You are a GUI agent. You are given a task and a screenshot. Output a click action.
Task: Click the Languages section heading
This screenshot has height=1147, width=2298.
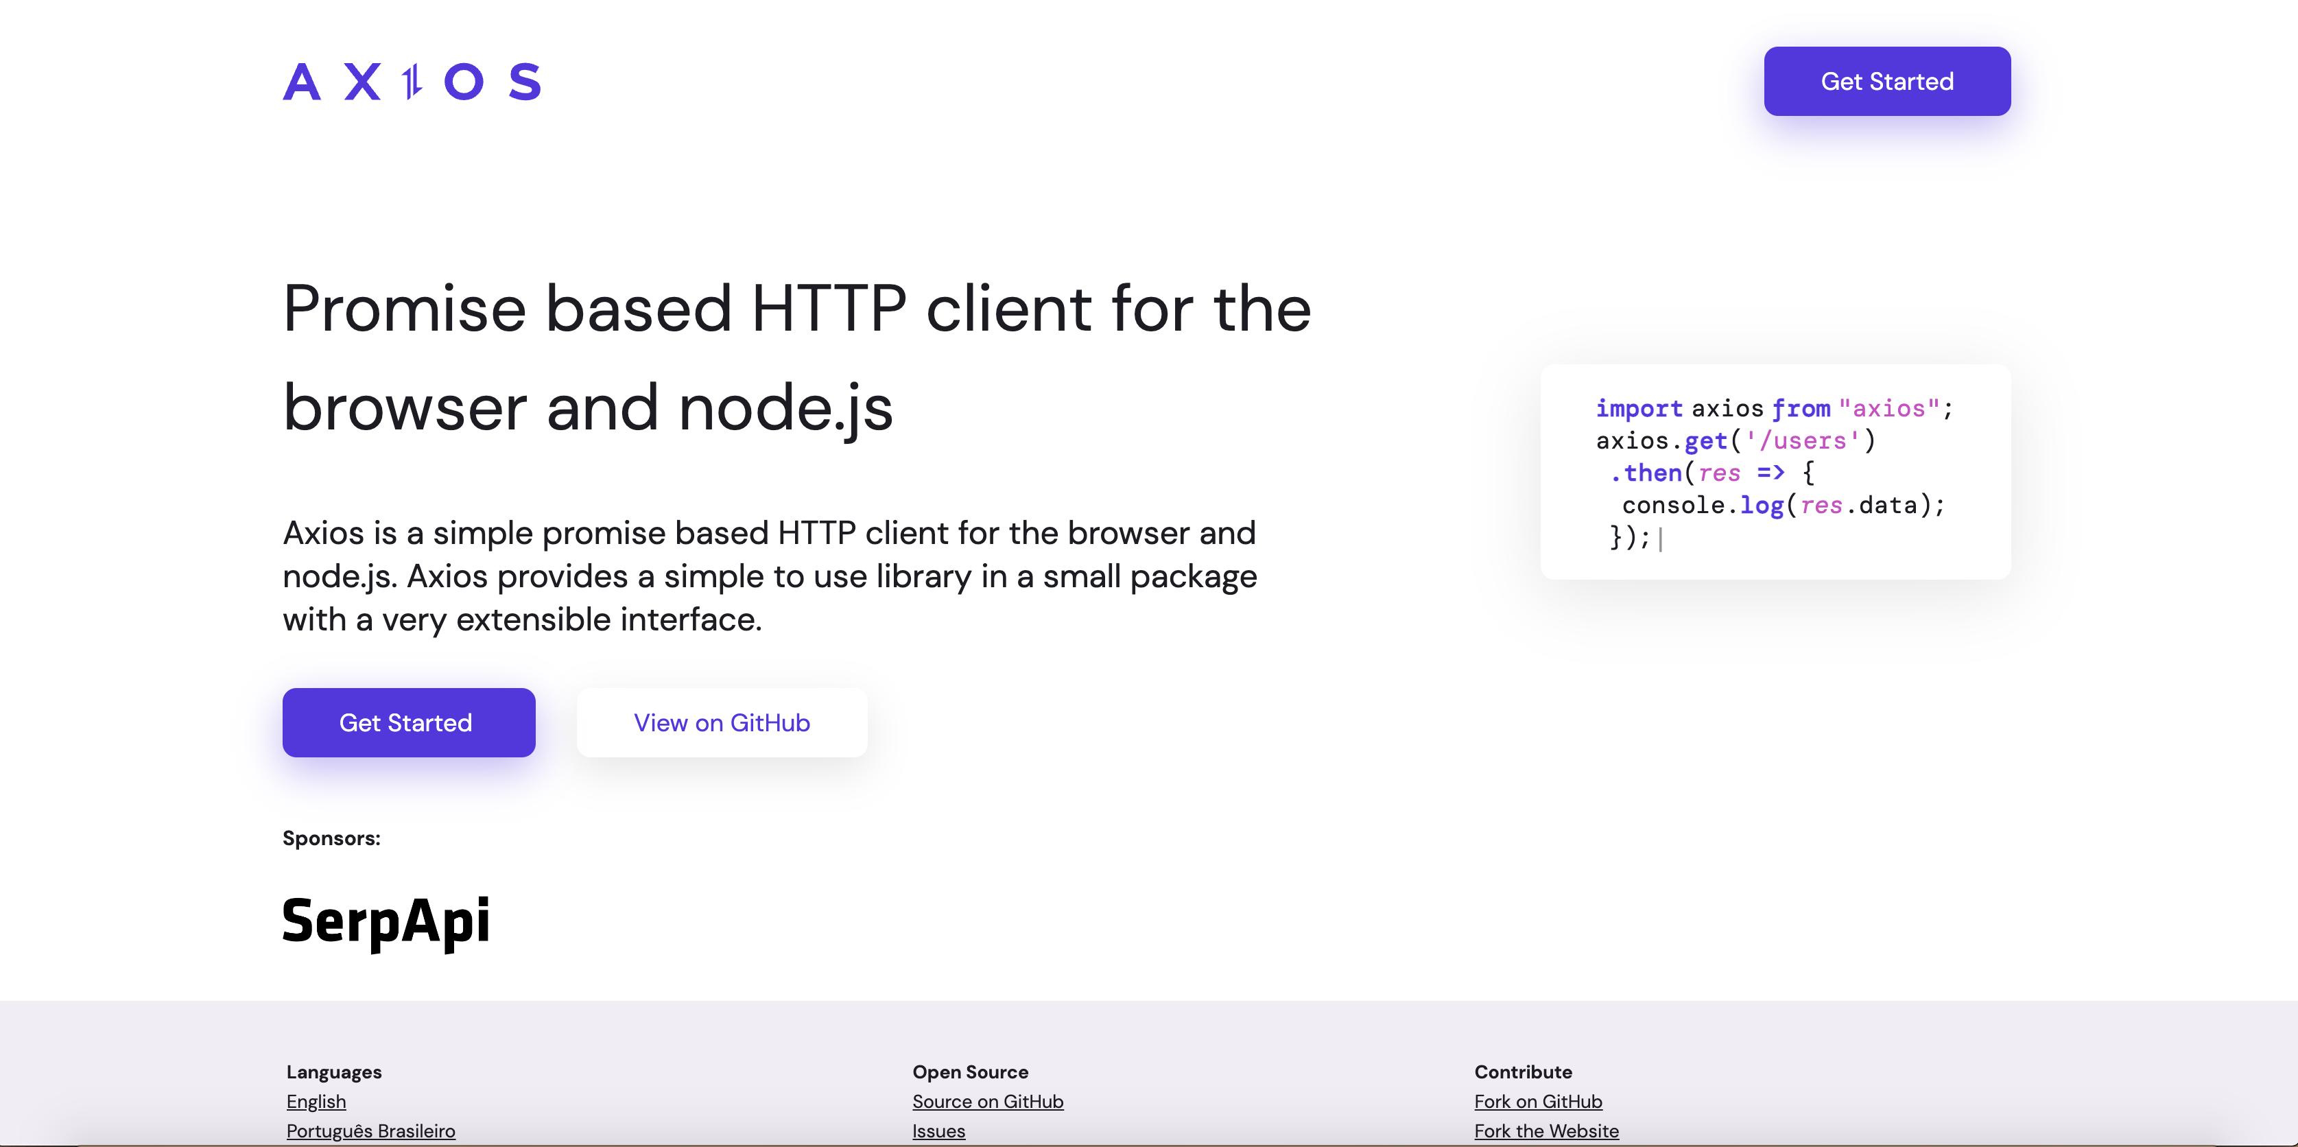tap(333, 1072)
